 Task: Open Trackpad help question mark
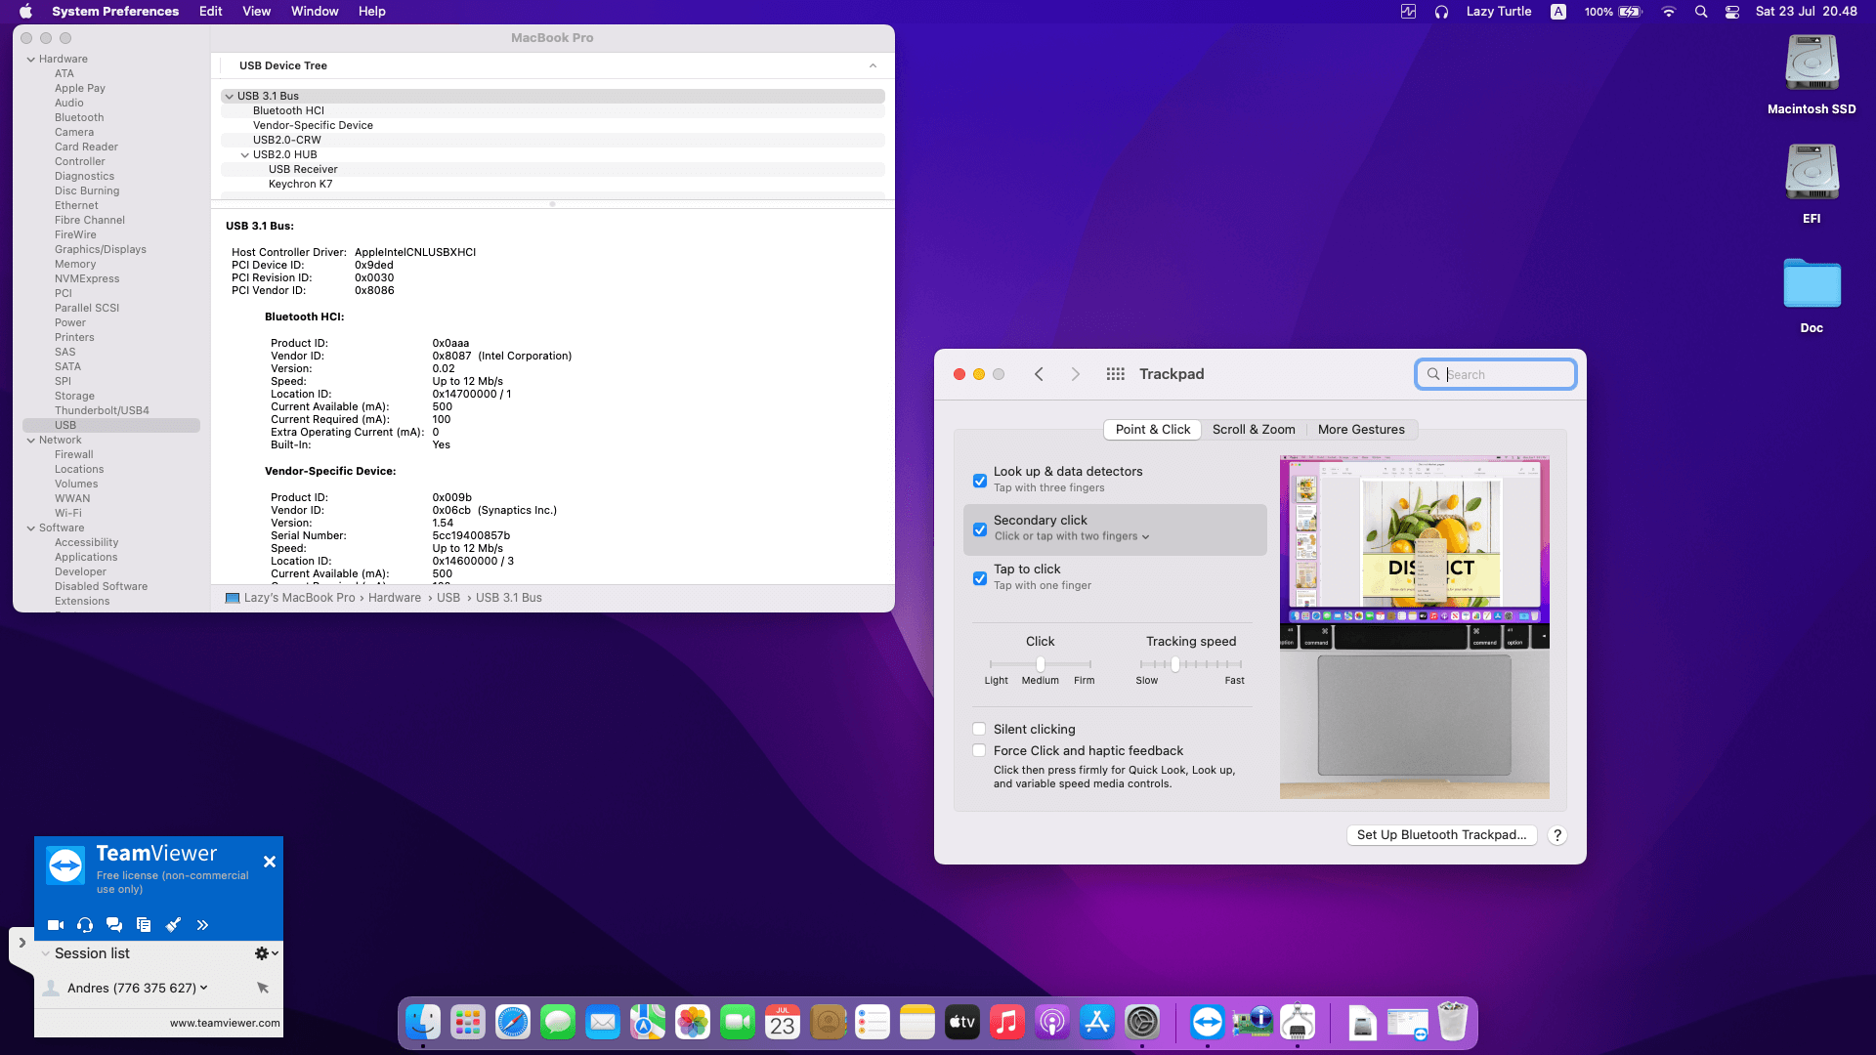pyautogui.click(x=1557, y=835)
